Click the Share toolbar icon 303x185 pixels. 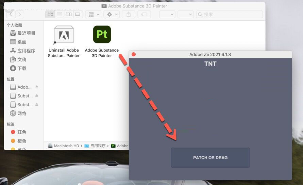click(x=129, y=14)
